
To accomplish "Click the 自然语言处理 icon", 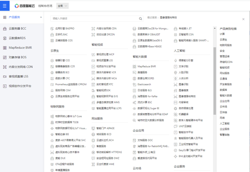I will click(175, 108).
